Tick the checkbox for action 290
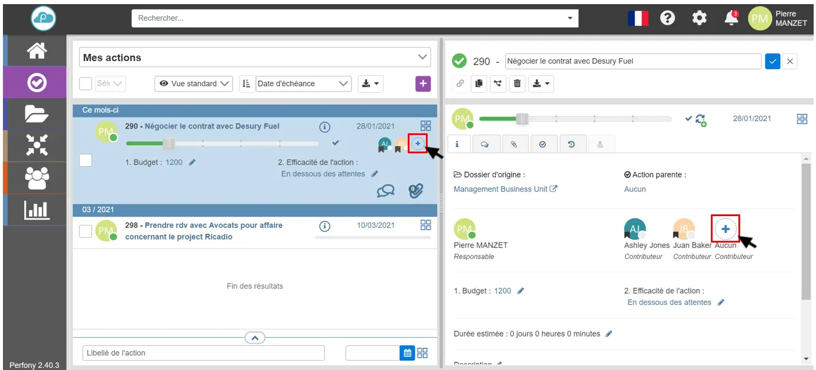 [85, 160]
